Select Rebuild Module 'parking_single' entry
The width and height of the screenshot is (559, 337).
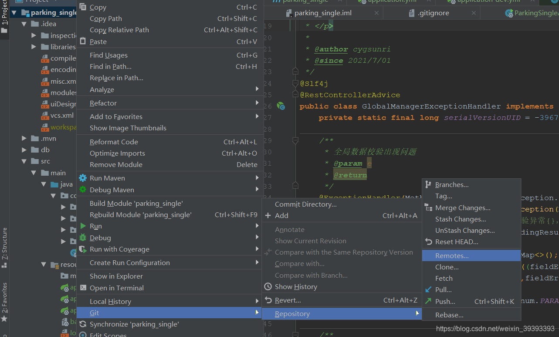point(170,214)
